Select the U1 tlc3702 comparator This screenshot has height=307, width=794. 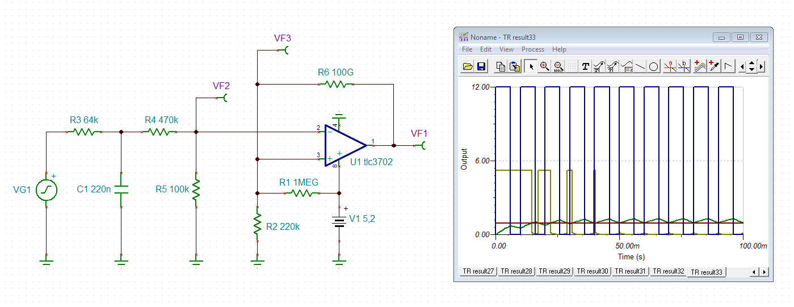(345, 146)
